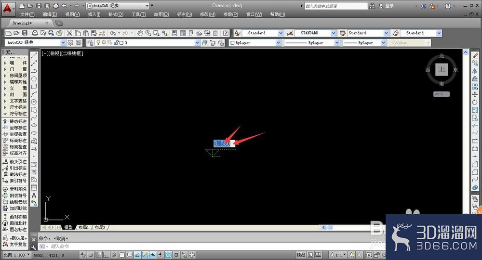Viewport: 482px width, 260px height.
Task: Toggle layer 0 lock icon
Action: click(116, 43)
